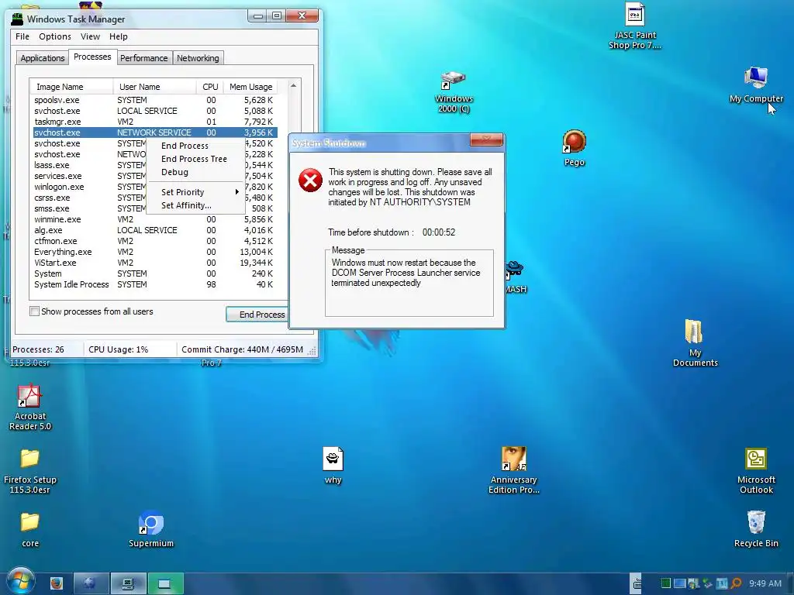Select the smss.exe process row

point(89,208)
